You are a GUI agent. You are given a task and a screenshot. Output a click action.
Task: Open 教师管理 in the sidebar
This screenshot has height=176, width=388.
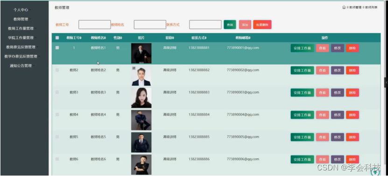pos(21,19)
